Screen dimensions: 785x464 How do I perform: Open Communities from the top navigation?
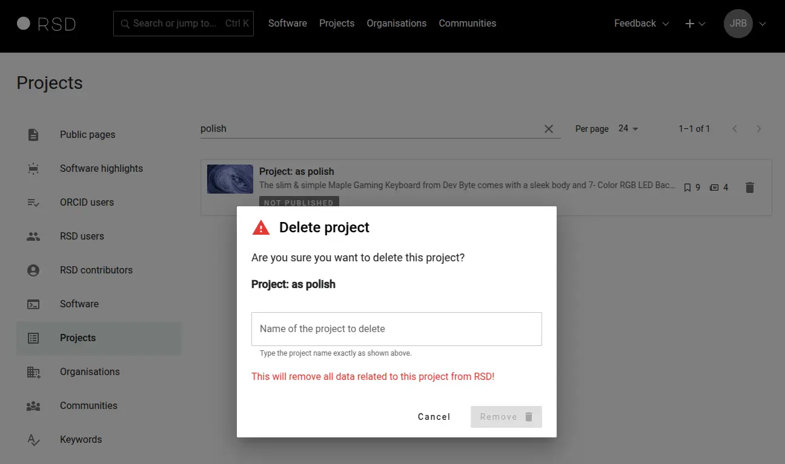pos(467,23)
